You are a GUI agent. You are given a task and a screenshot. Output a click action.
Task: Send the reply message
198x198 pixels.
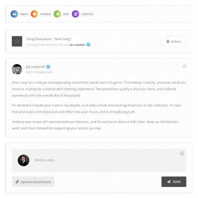point(174,182)
